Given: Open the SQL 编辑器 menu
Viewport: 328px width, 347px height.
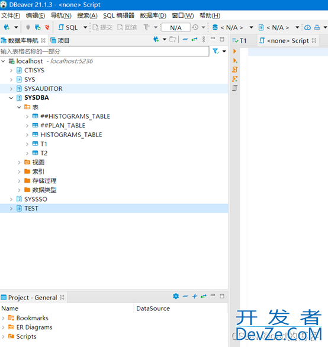Looking at the screenshot, I should tap(118, 15).
